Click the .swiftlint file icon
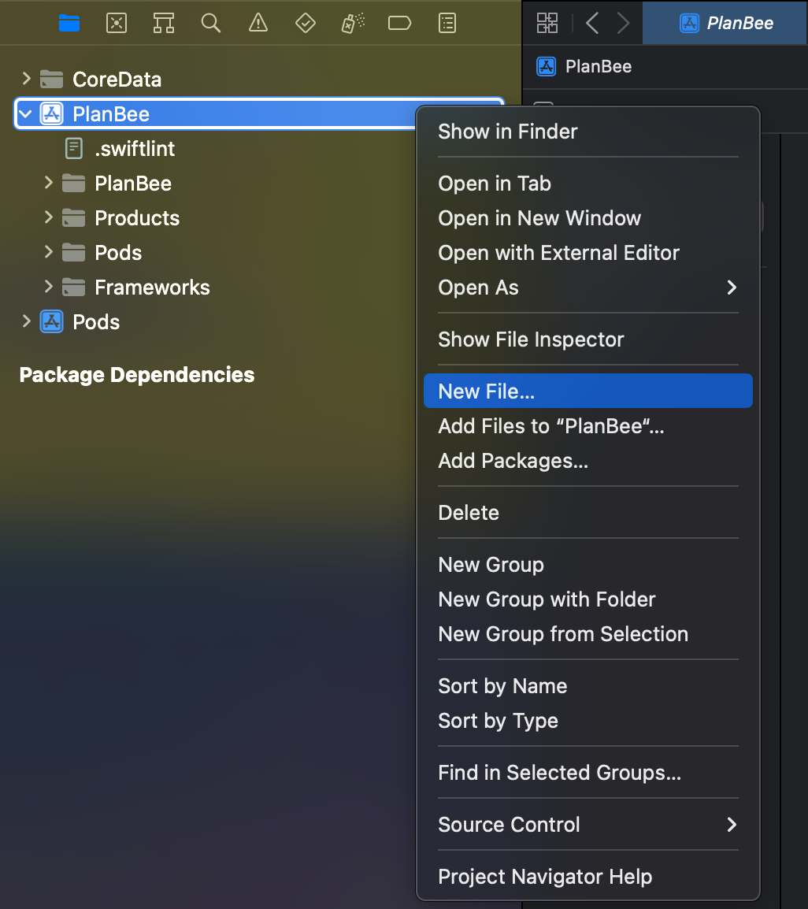808x909 pixels. pyautogui.click(x=73, y=148)
